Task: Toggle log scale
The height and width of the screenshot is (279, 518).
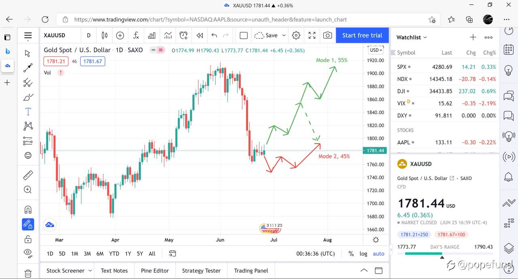Action: click(363, 254)
